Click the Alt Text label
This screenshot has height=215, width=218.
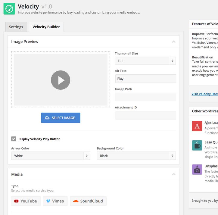120,71
